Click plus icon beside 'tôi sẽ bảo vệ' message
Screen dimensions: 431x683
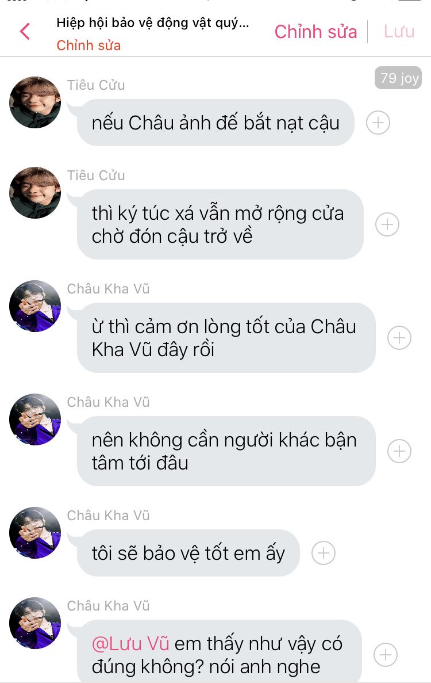point(324,553)
